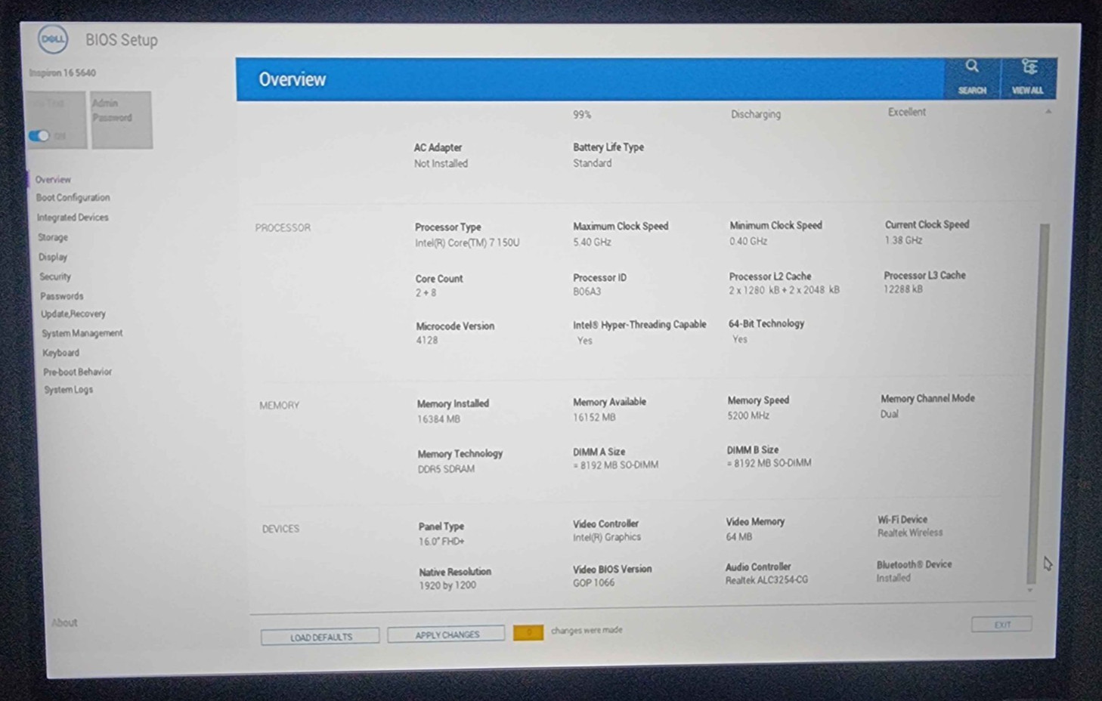The image size is (1102, 701).
Task: Toggle the blue On switch
Action: (39, 136)
